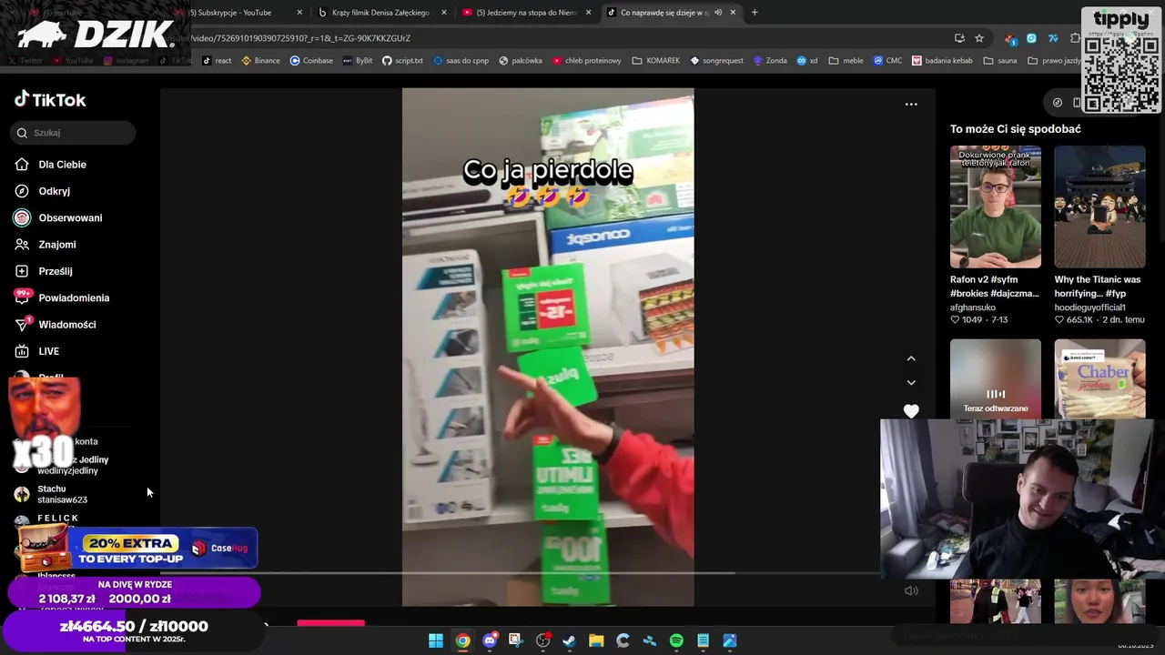Open File Explorer from taskbar
Viewport: 1165px width, 655px height.
tap(596, 640)
